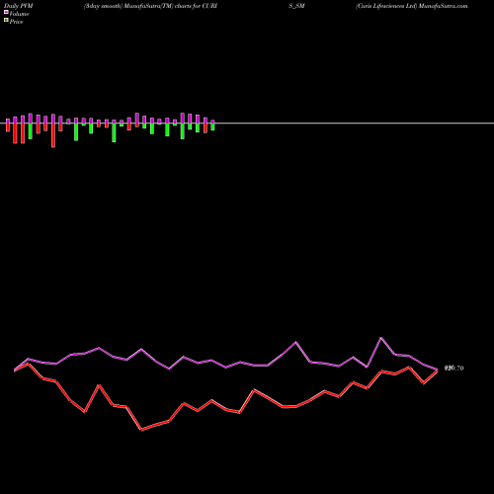Click the last green bar of the histogram
The width and height of the screenshot is (494, 494).
click(212, 126)
